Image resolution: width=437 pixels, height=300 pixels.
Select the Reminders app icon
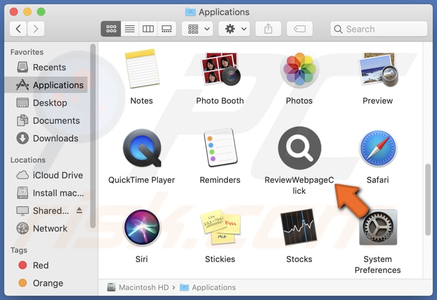point(220,148)
